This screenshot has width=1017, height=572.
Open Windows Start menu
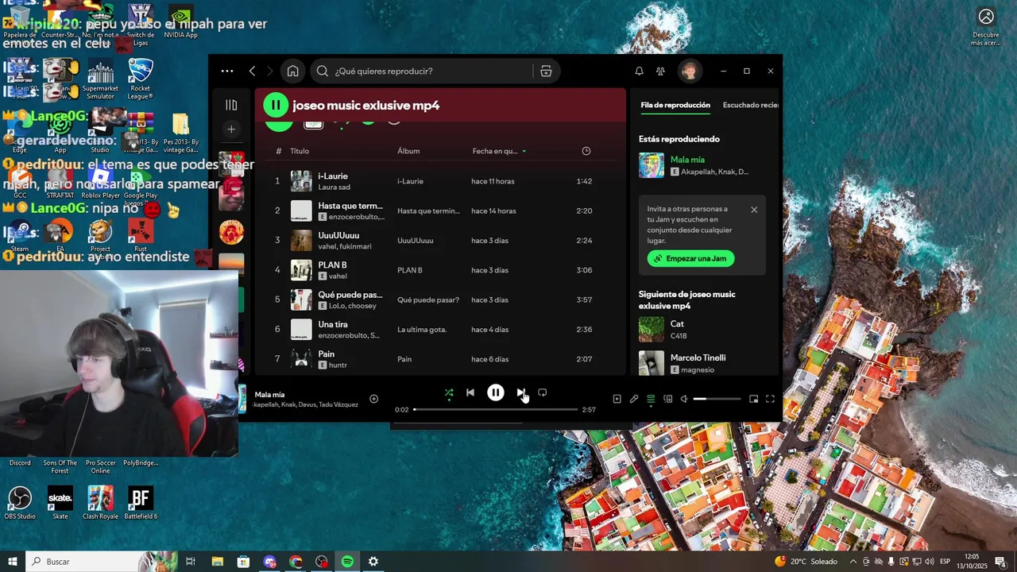point(13,562)
